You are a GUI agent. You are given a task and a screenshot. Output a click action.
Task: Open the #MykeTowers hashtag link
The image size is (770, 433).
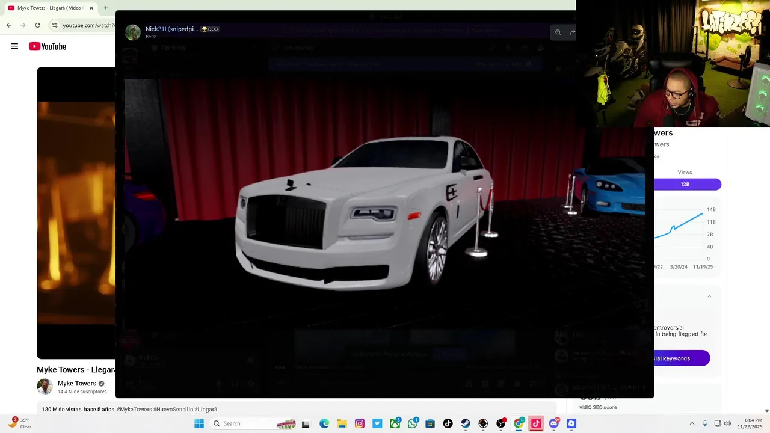pyautogui.click(x=134, y=410)
